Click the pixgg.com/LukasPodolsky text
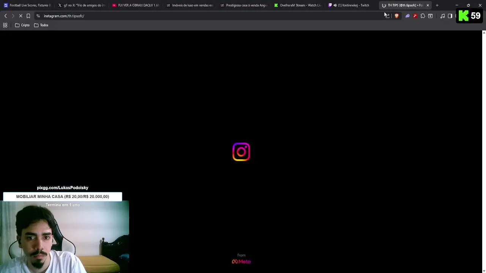 pyautogui.click(x=63, y=188)
